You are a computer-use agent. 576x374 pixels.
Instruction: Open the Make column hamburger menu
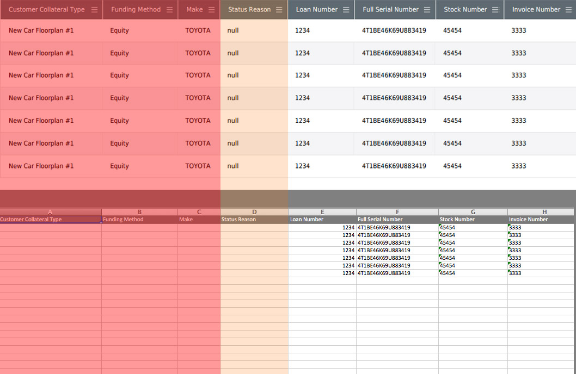[212, 10]
